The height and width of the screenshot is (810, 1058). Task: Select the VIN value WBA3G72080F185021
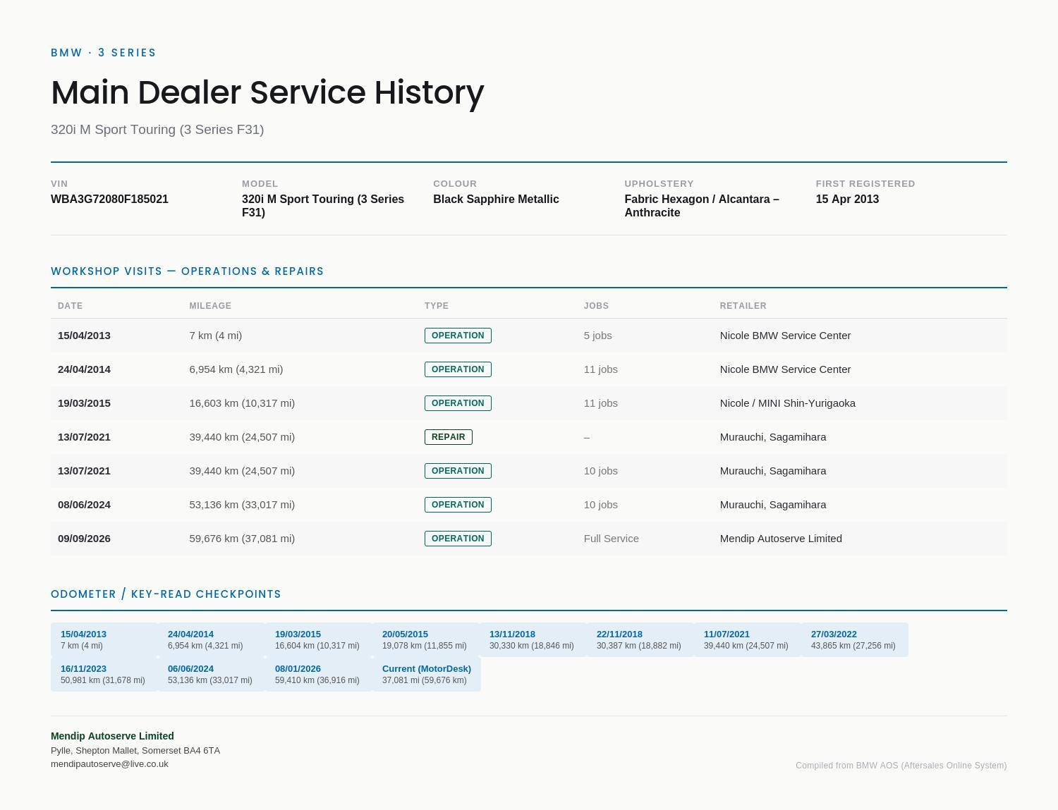click(109, 200)
